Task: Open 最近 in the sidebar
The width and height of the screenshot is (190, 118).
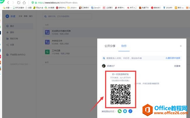Action: click(12, 26)
